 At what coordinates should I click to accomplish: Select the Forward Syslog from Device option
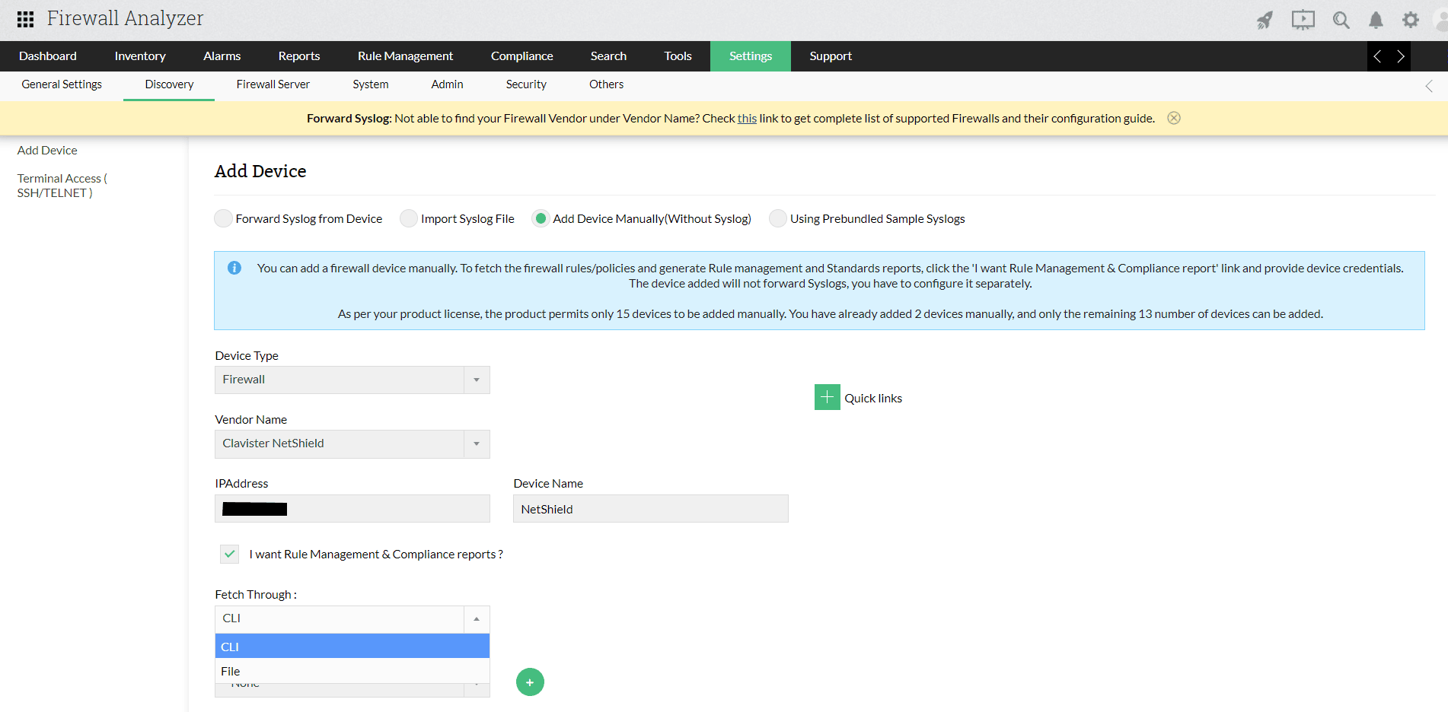coord(223,218)
